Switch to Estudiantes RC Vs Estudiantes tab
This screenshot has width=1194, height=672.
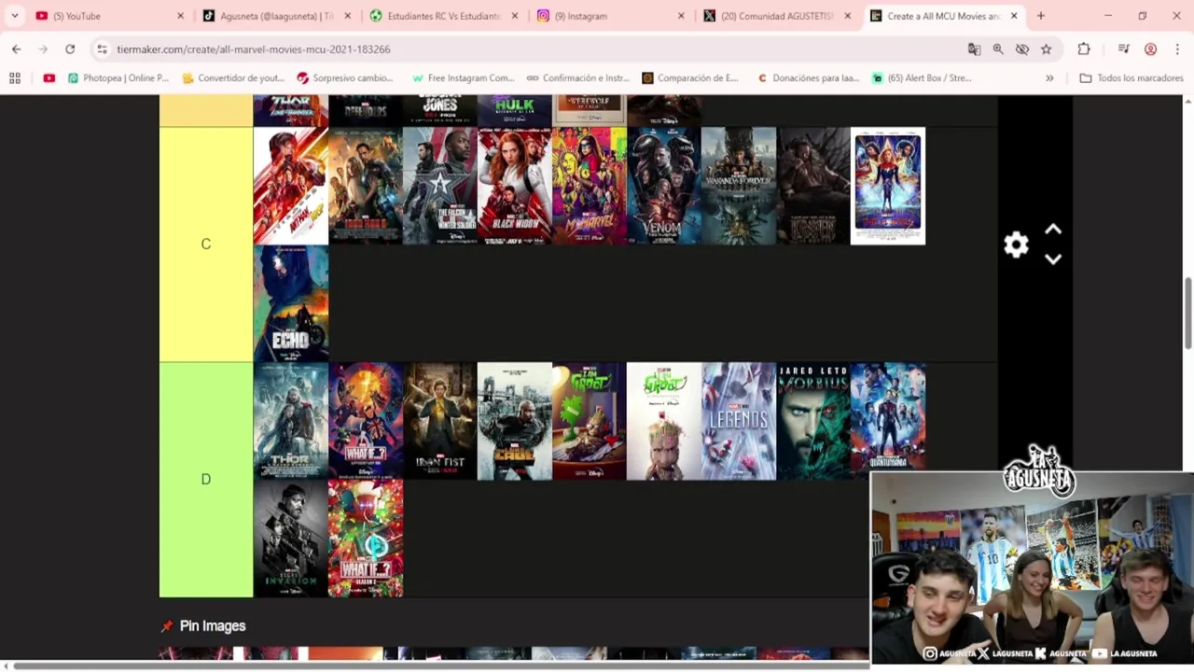click(x=444, y=16)
